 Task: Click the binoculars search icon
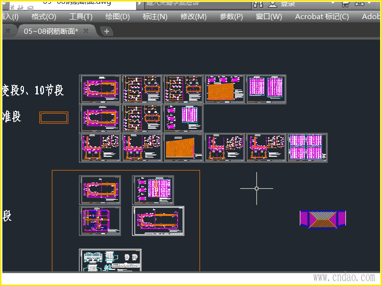coord(258,4)
